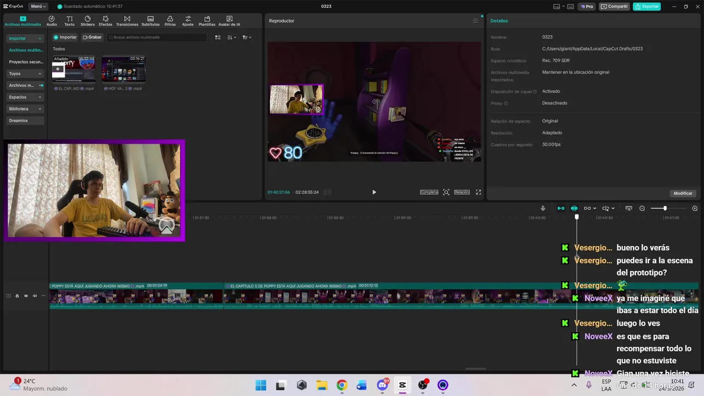Adjust the timeline zoom slider
The width and height of the screenshot is (704, 396).
click(x=665, y=208)
